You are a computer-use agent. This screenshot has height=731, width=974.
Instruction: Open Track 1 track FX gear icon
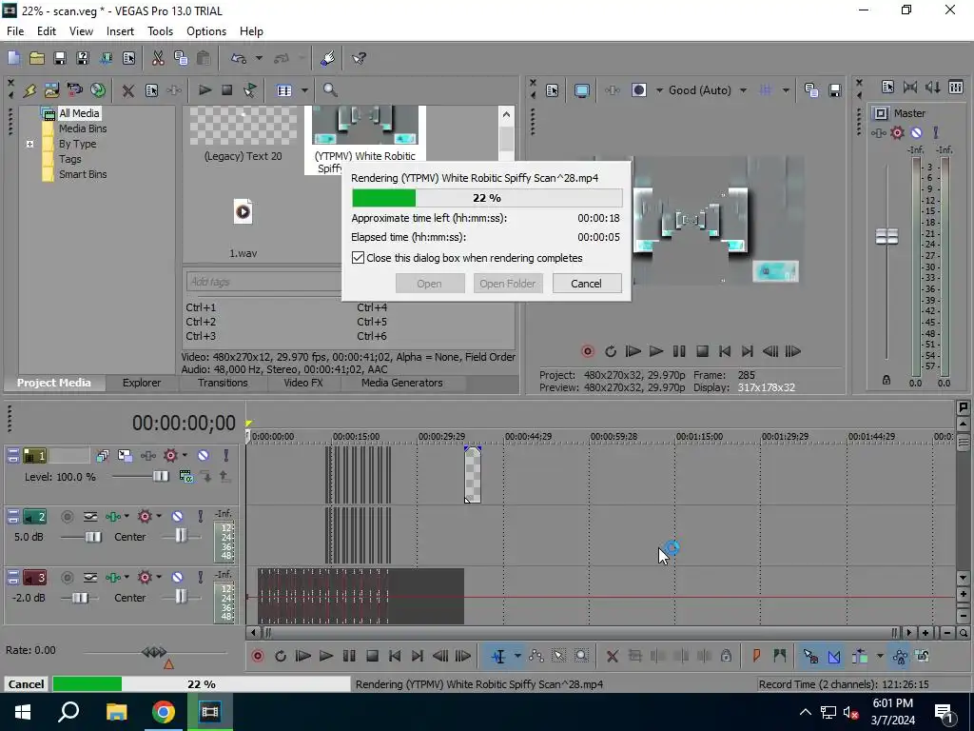(170, 456)
